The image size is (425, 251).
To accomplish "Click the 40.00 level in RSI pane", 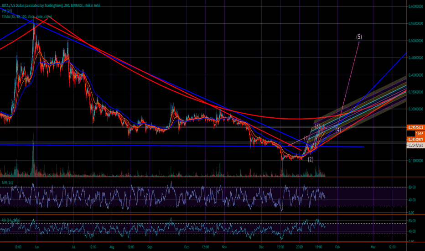I will pyautogui.click(x=412, y=231).
